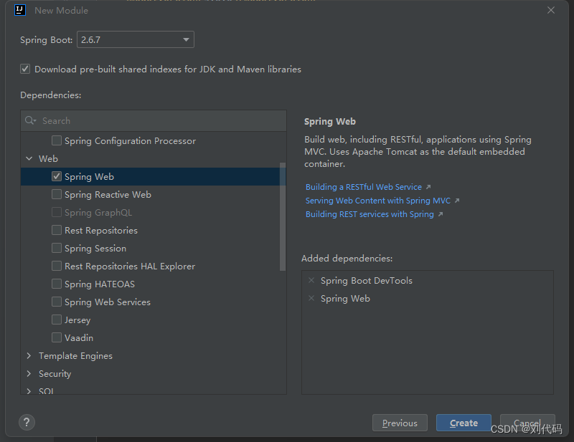Viewport: 574px width, 442px height.
Task: Select Rest Repositories HAL Explorer item
Action: (129, 266)
